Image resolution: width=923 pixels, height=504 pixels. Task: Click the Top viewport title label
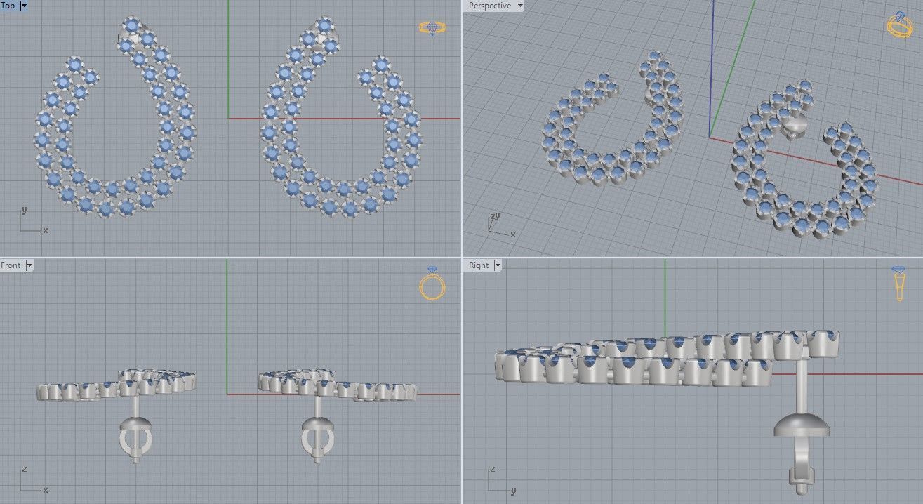[x=8, y=6]
